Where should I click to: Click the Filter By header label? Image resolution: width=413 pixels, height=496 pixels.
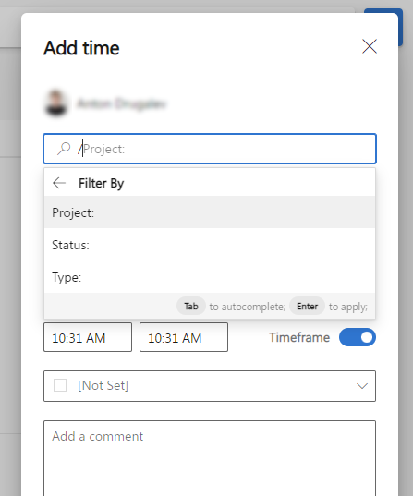click(x=102, y=183)
